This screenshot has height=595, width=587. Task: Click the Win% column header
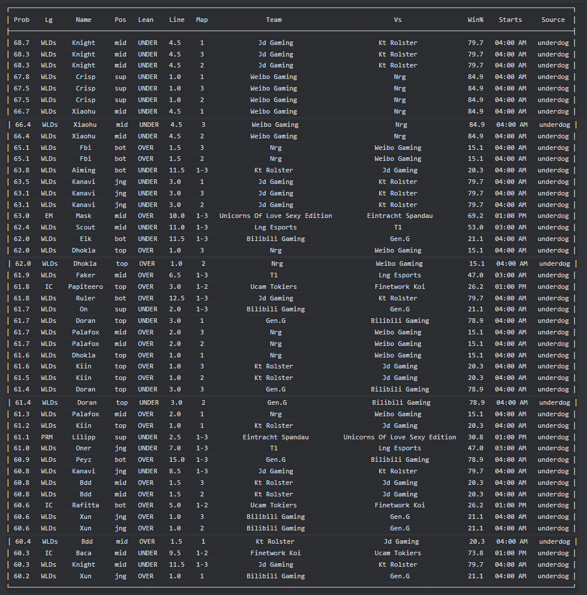coord(476,20)
